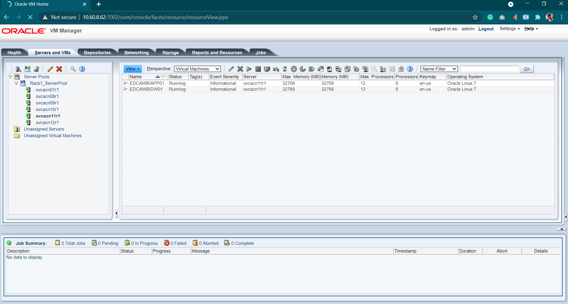Click the Resume VM icon
This screenshot has width=568, height=304.
(x=312, y=69)
